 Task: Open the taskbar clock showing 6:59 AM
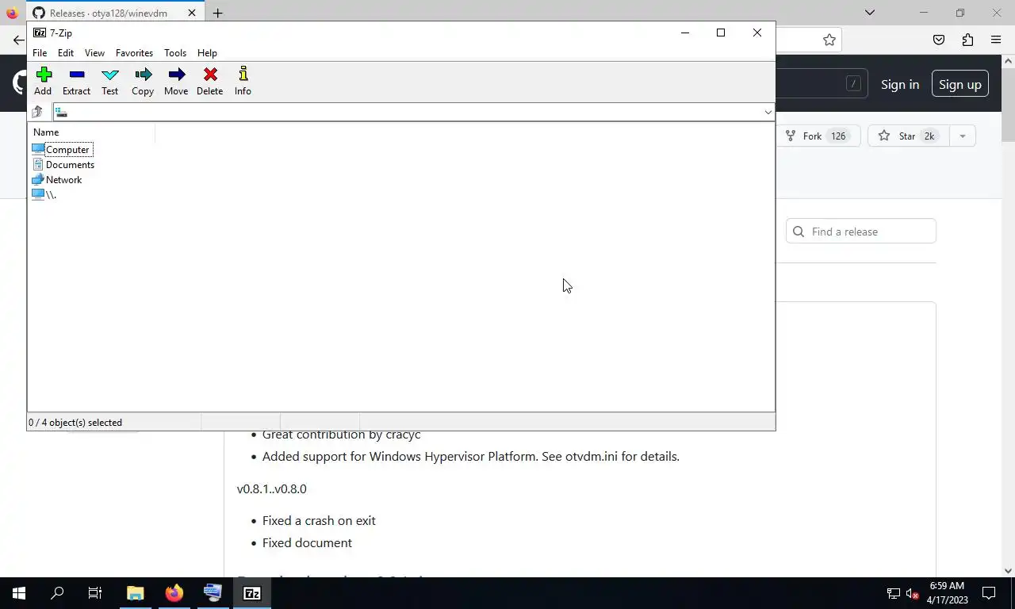947,593
